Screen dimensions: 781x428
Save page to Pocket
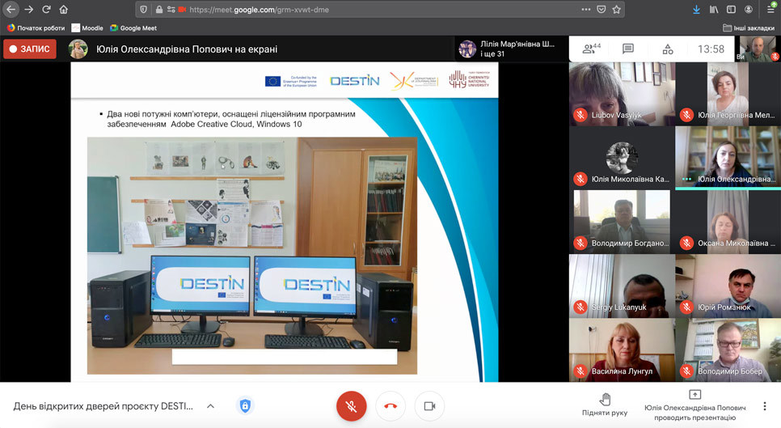(x=602, y=10)
